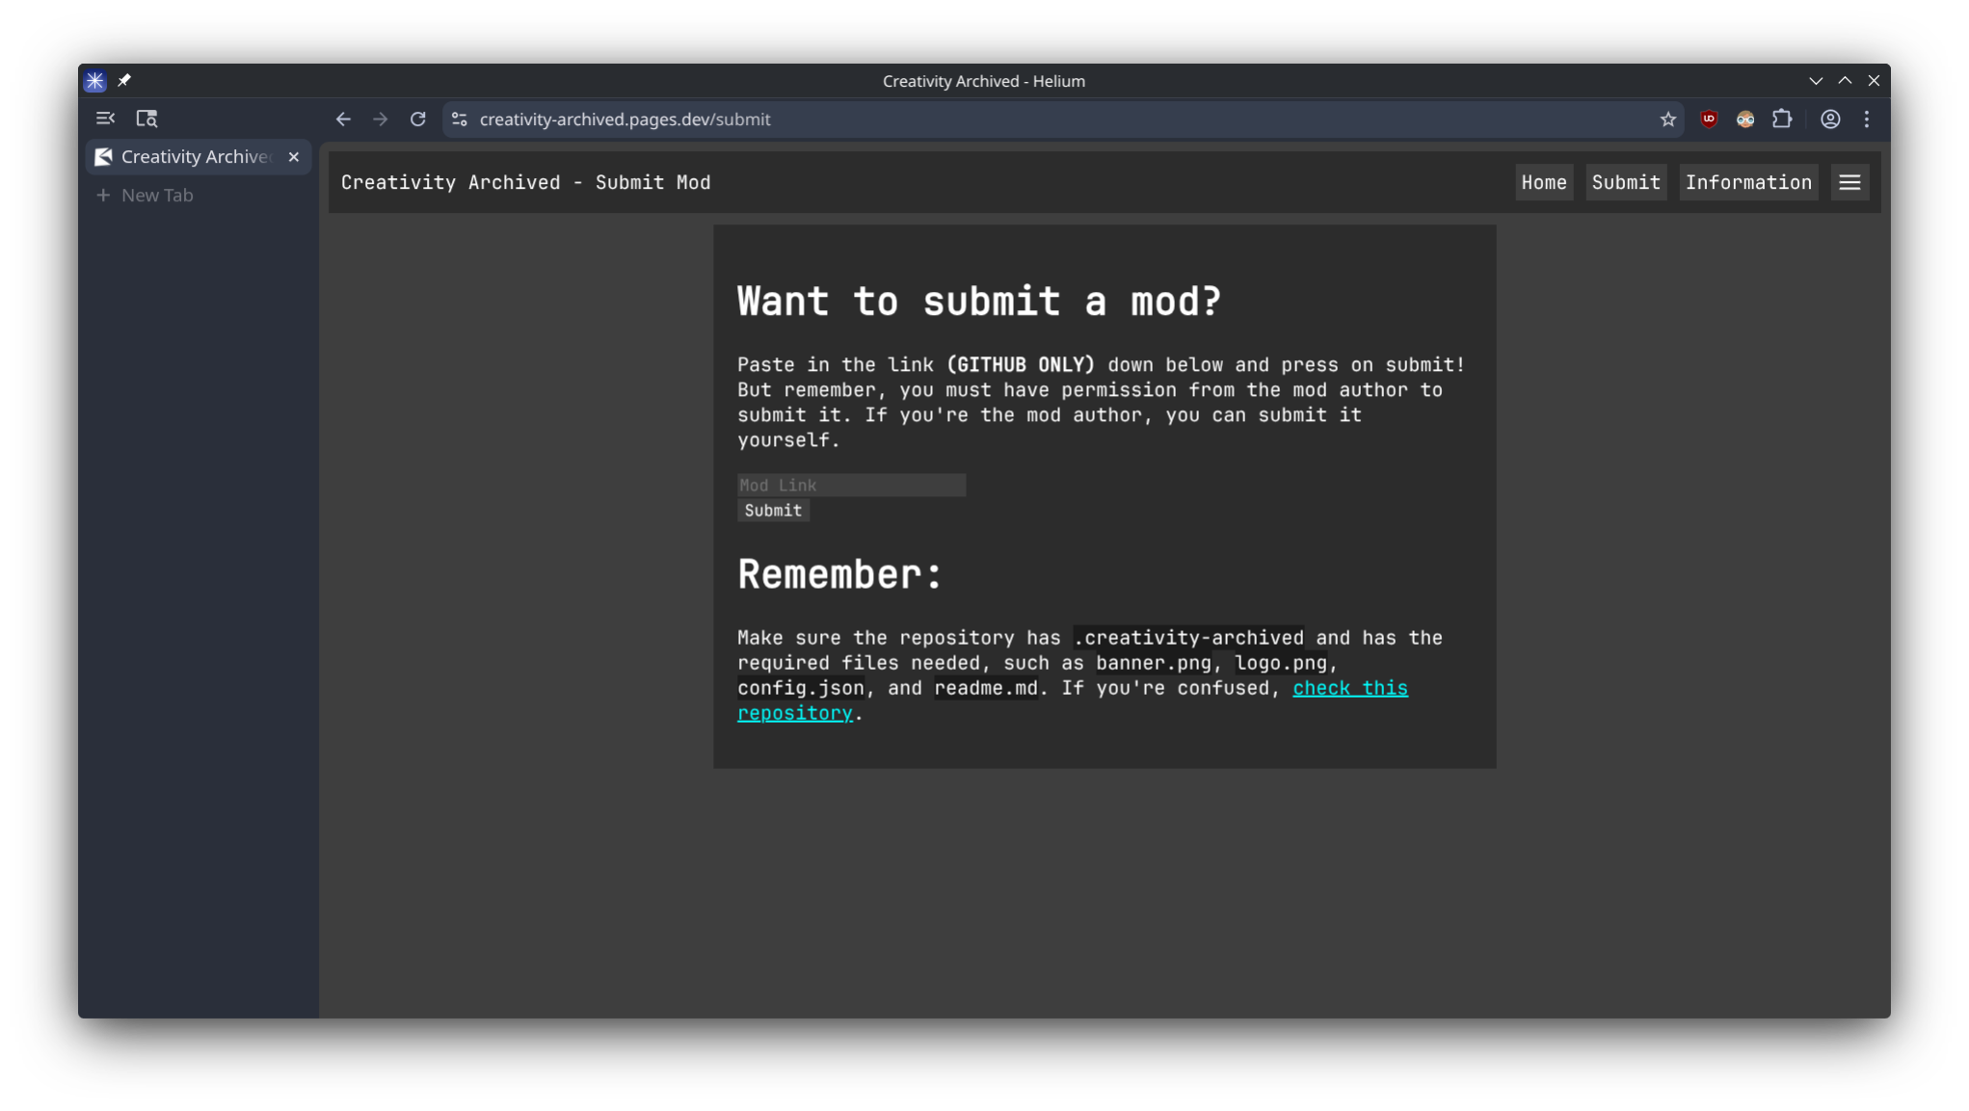The width and height of the screenshot is (1969, 1111).
Task: Toggle the window pin icon in titlebar
Action: point(124,81)
